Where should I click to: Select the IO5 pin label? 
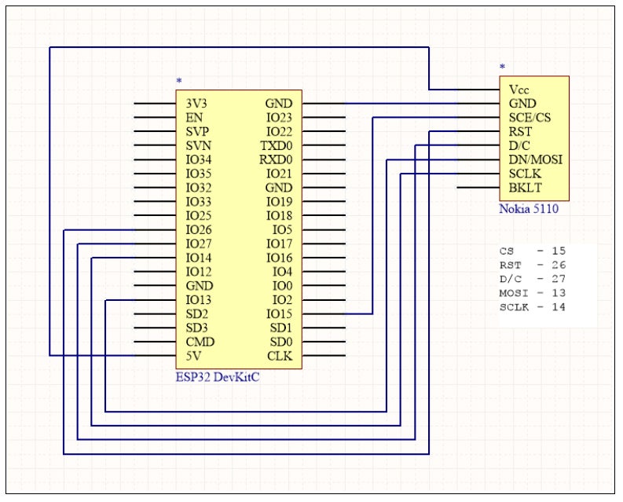(283, 229)
